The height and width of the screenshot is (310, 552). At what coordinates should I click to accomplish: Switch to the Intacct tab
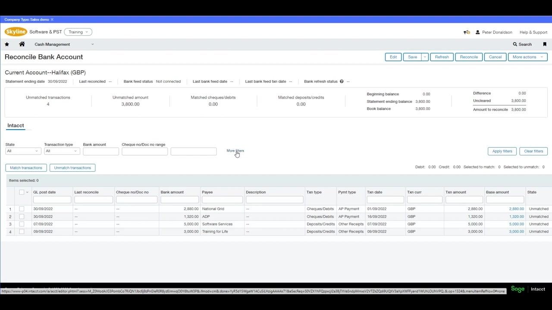pos(16,126)
